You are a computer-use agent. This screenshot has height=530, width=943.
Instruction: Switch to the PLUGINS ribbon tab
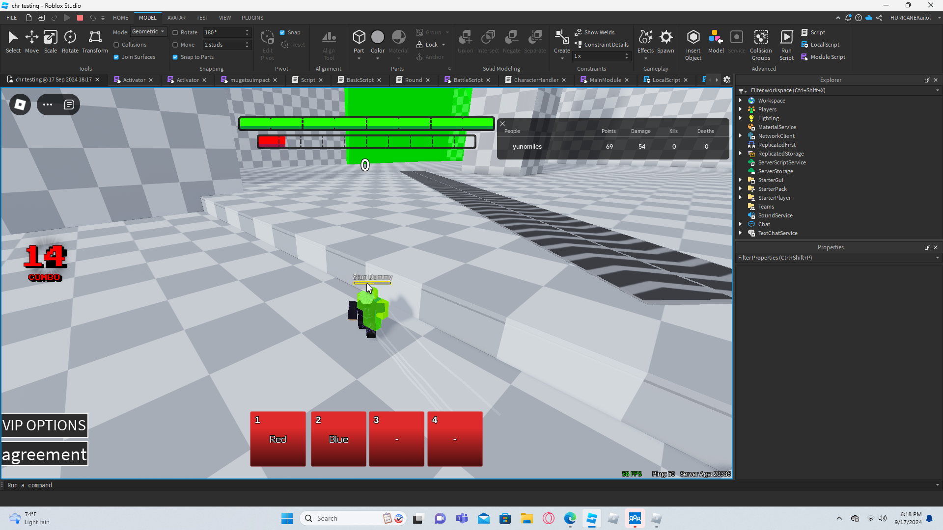[252, 18]
